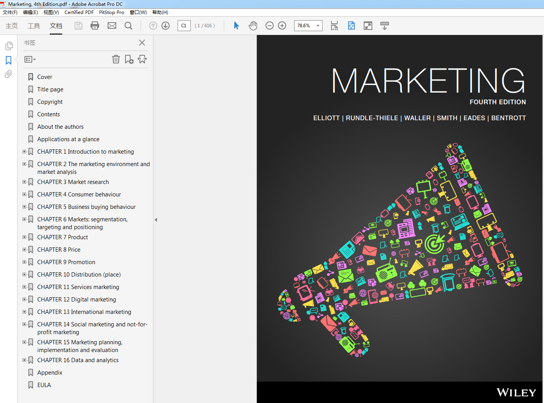The image size is (544, 403).
Task: Click the Email envelope icon
Action: pos(112,26)
